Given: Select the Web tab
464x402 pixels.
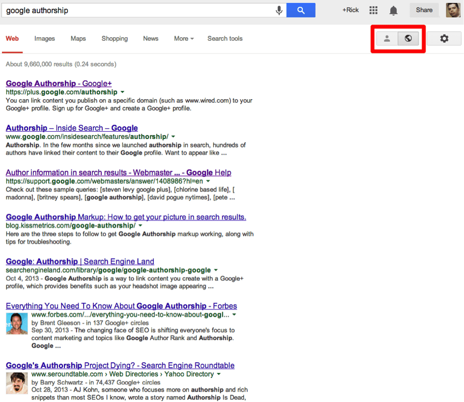Looking at the screenshot, I should (x=12, y=39).
